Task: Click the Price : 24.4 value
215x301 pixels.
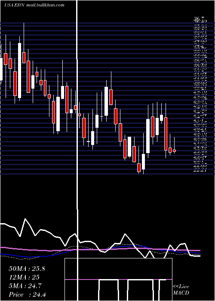Action: pos(27,295)
